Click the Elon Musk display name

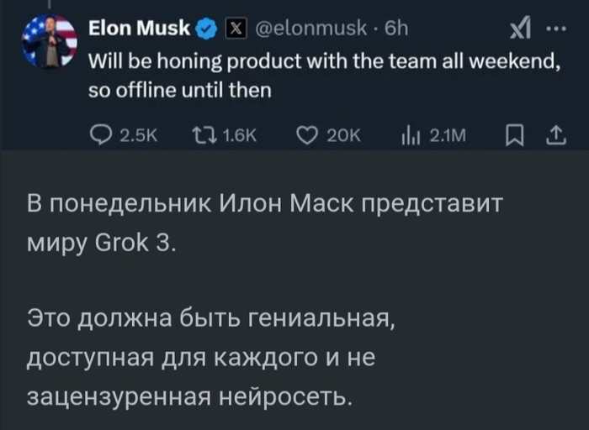coord(140,31)
